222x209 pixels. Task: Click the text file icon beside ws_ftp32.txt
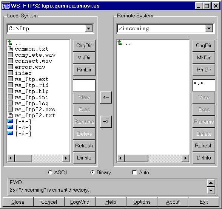click(10, 115)
